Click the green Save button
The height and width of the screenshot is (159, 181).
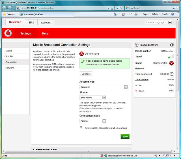tap(125, 136)
